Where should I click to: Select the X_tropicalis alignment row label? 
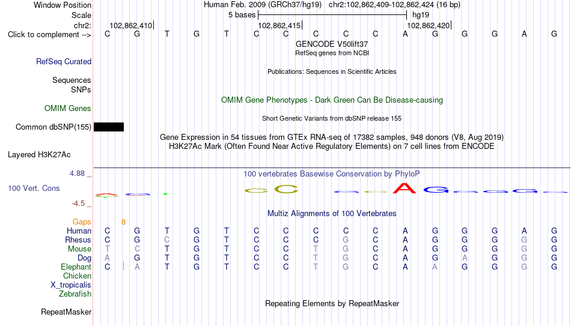(x=71, y=285)
